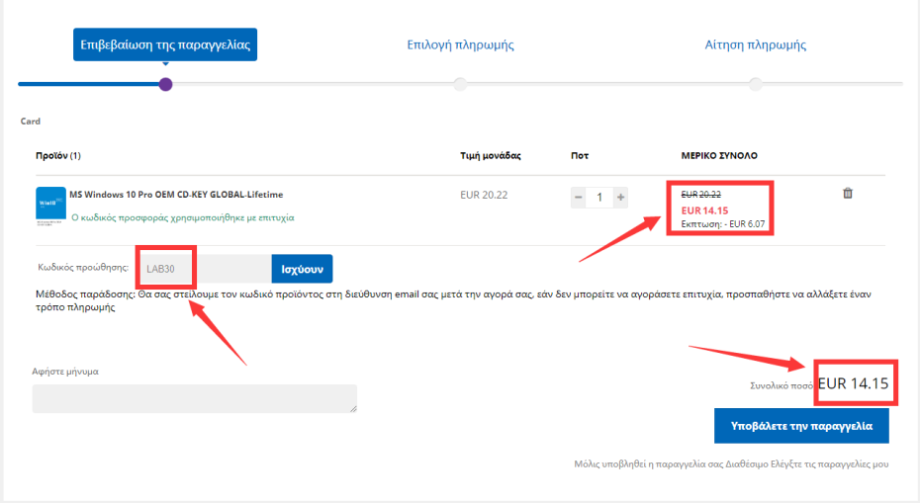Click the Ποτ column header
Image resolution: width=920 pixels, height=503 pixels.
tap(580, 155)
